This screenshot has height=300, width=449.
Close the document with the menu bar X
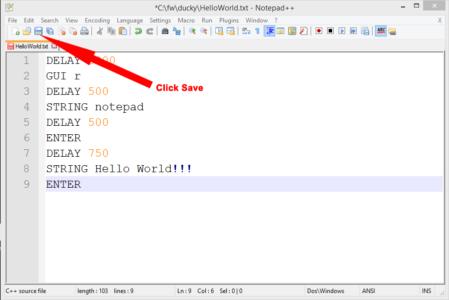pyautogui.click(x=440, y=20)
